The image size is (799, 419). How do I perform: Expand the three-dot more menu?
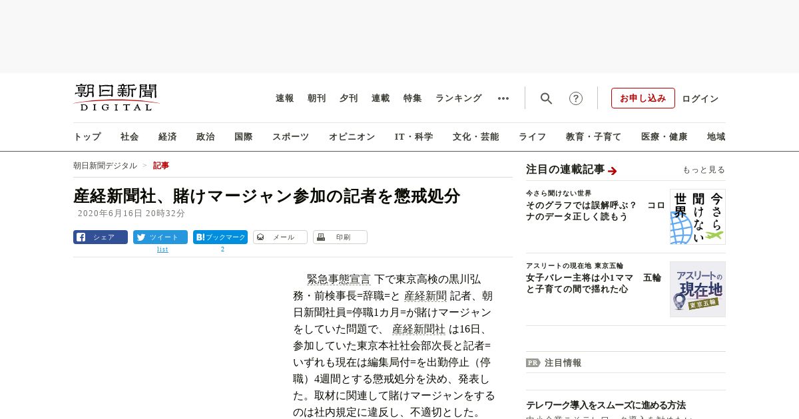(x=503, y=98)
